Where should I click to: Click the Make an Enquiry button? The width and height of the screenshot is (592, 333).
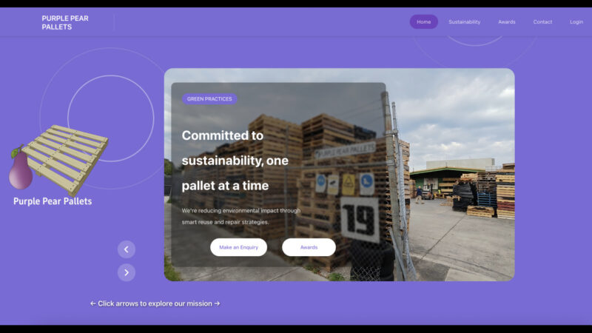tap(238, 247)
